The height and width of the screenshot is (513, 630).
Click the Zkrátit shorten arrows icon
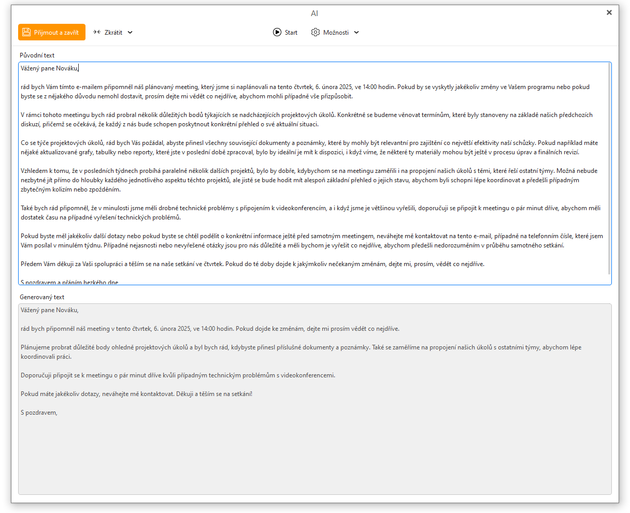(x=97, y=32)
